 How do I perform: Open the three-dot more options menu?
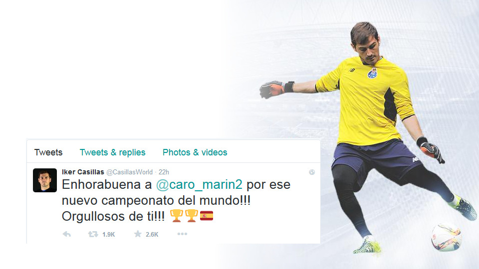183,234
